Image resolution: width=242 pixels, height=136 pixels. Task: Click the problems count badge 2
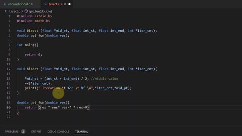(x=23, y=131)
